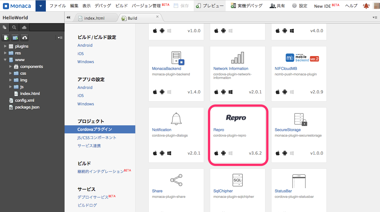Expand the img folder

pos(10,80)
